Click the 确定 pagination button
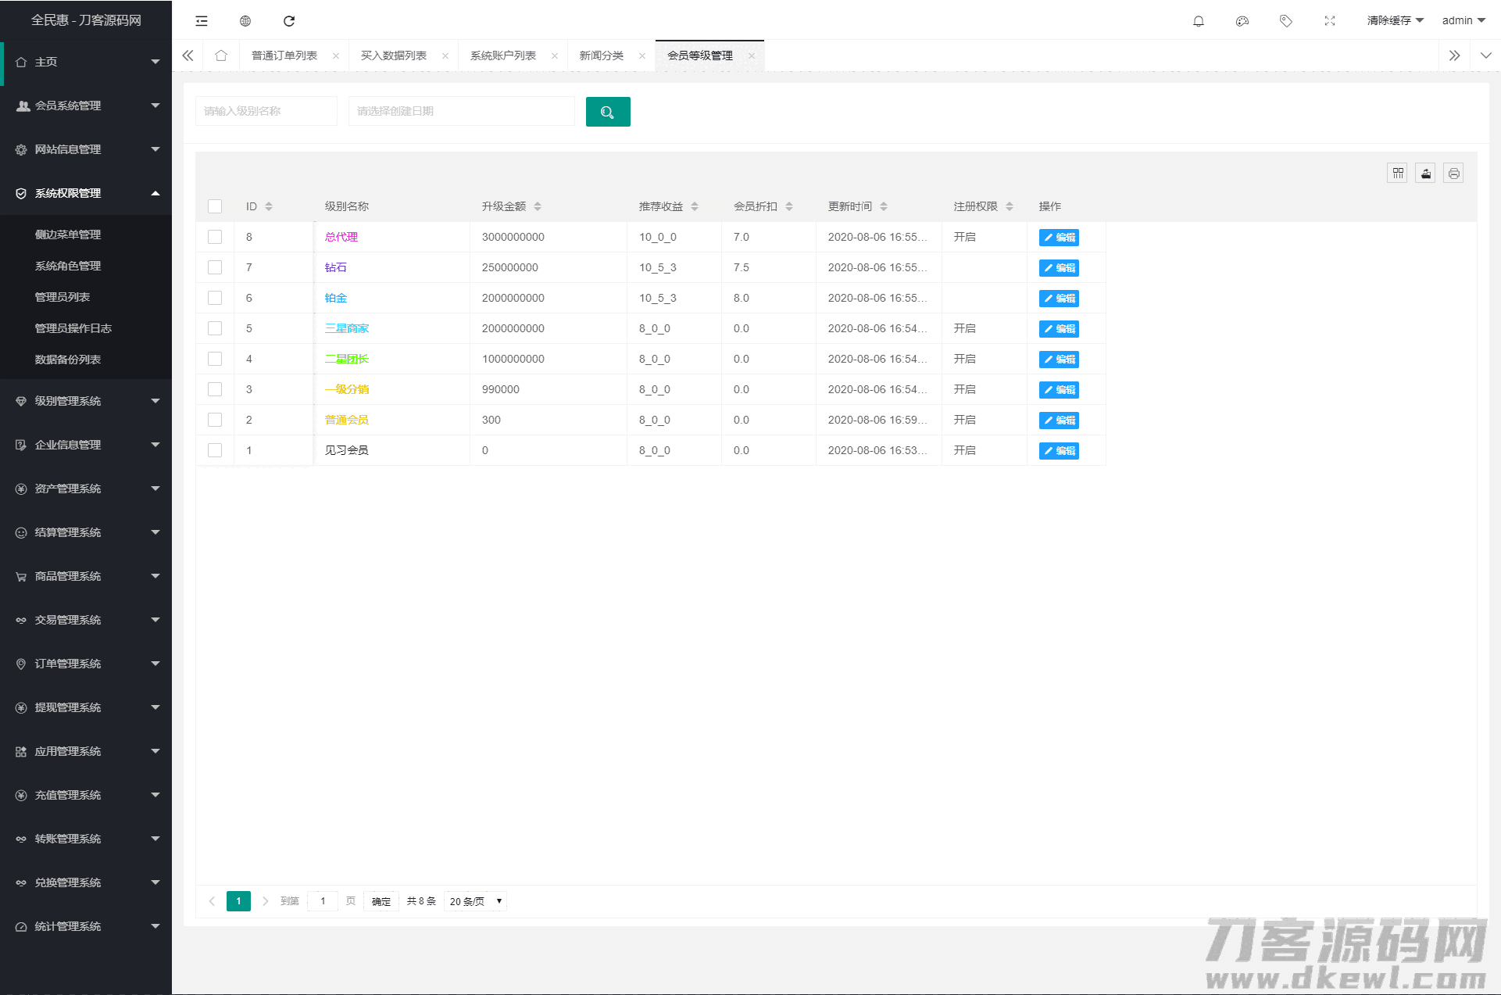Viewport: 1501px width, 995px height. point(381,901)
